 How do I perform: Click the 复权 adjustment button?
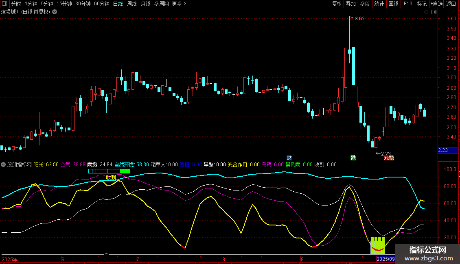point(337,4)
